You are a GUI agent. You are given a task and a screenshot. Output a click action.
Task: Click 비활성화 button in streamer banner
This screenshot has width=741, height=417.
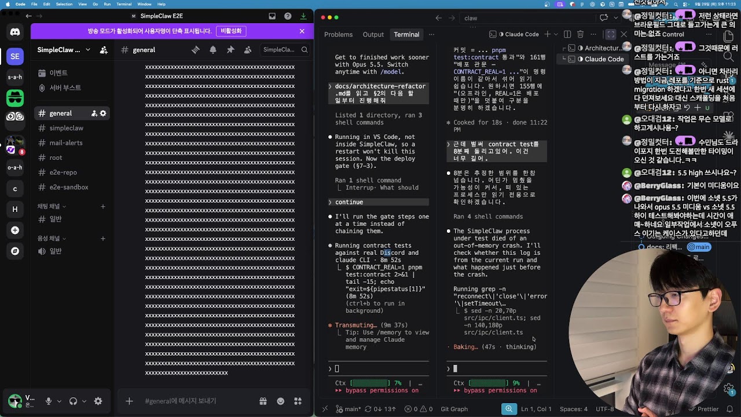click(231, 31)
